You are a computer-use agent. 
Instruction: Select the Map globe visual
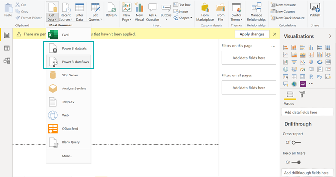(x=286, y=69)
